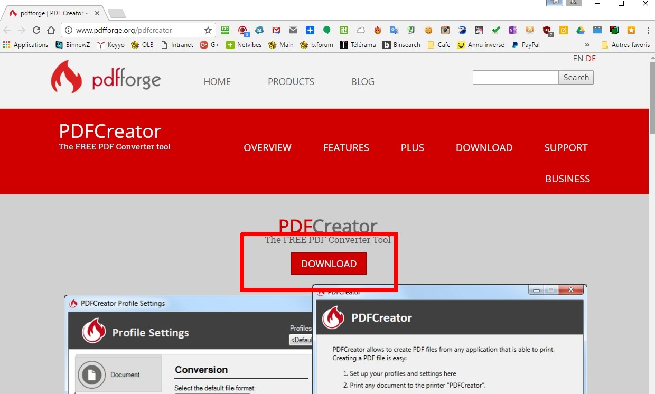Open the b.forum bookmark
The image size is (655, 394).
pyautogui.click(x=316, y=45)
